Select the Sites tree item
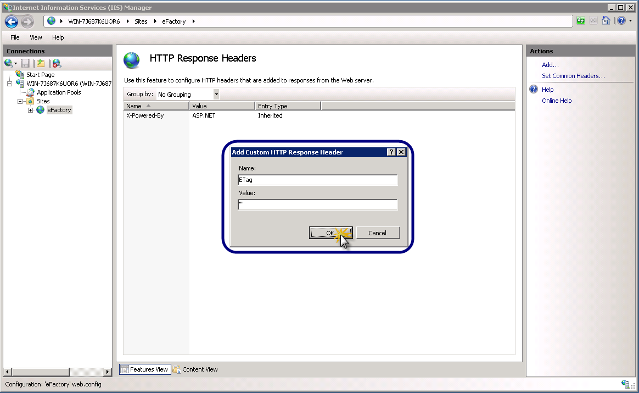Viewport: 639px width, 393px height. click(x=43, y=101)
